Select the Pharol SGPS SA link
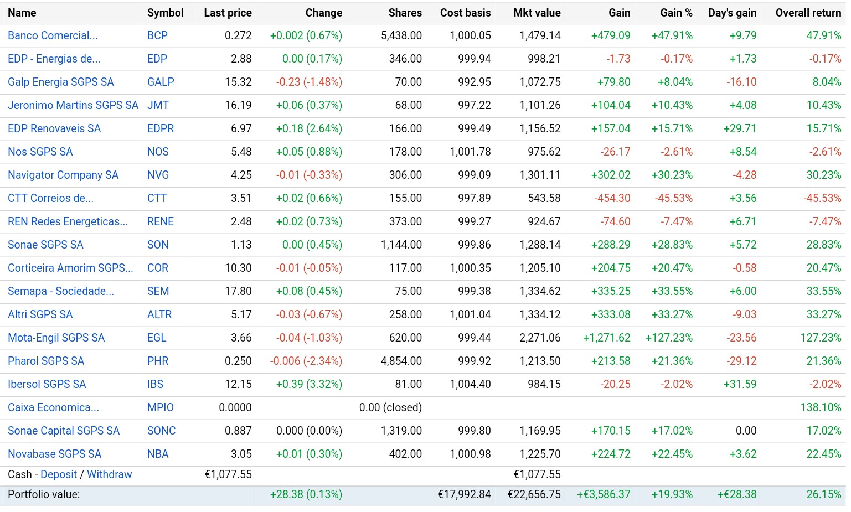851x512 pixels. [x=46, y=361]
